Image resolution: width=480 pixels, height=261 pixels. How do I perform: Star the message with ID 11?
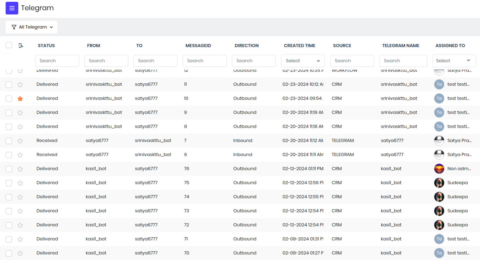[20, 85]
